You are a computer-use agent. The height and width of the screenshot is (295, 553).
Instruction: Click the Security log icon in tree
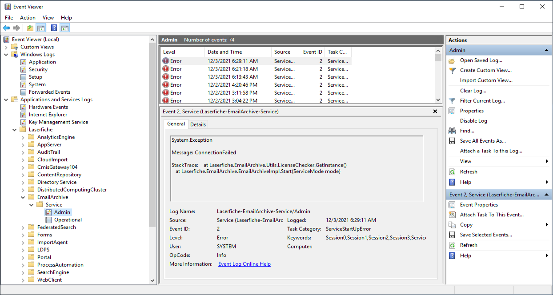coord(24,69)
